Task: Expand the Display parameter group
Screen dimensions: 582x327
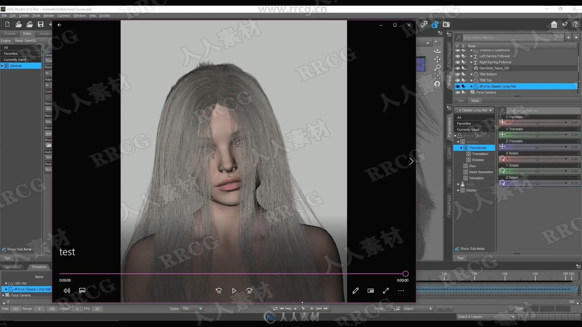Action: click(458, 190)
